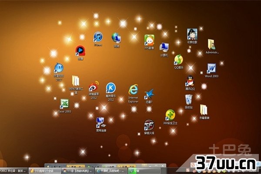Switch to the '2012' taskbar window
The height and width of the screenshot is (174, 261).
[x=13, y=171]
